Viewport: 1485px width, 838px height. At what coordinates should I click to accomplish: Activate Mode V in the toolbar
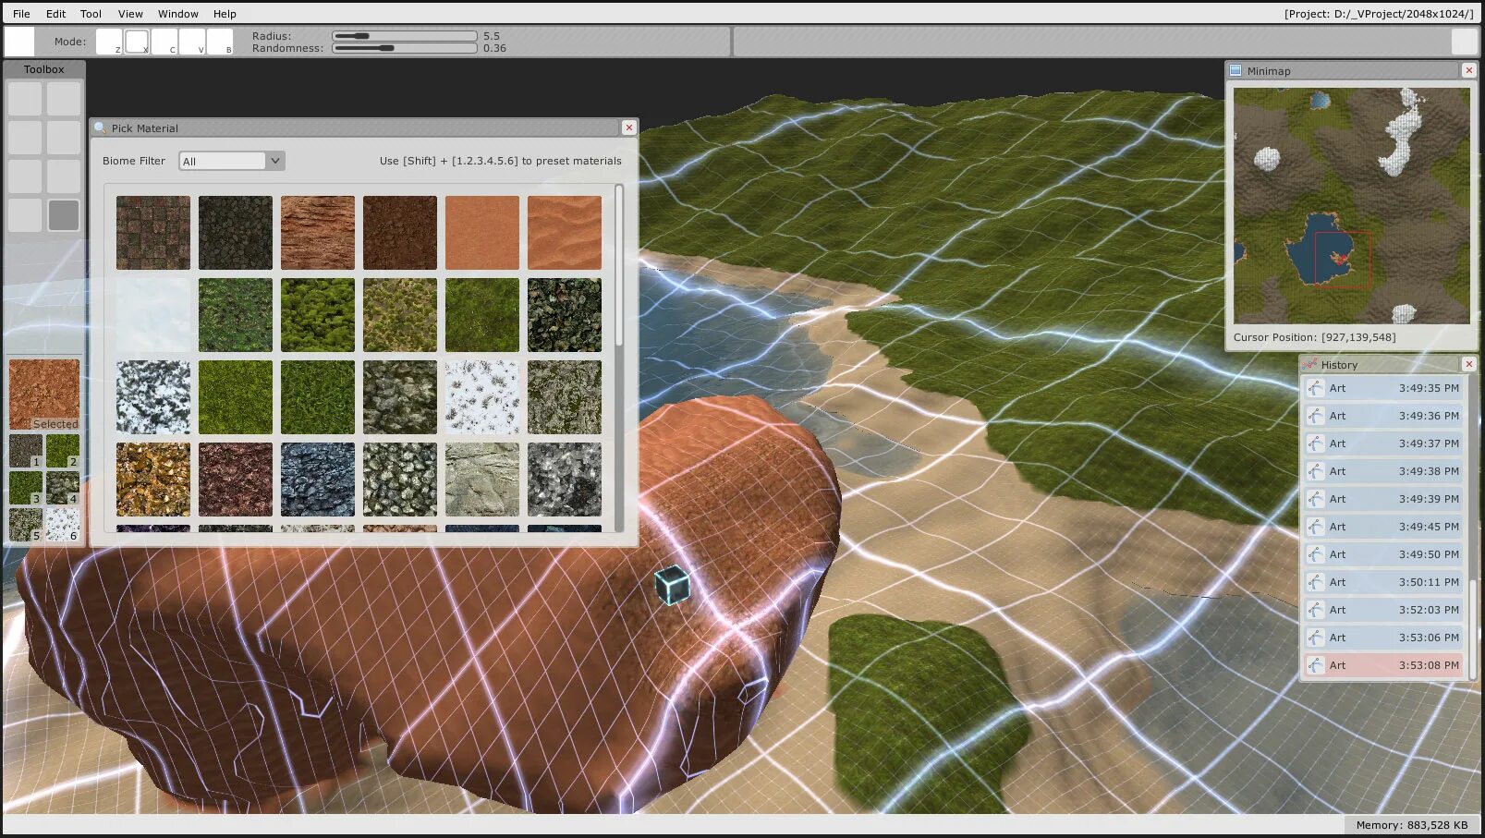pyautogui.click(x=192, y=42)
